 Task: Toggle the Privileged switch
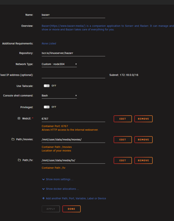point(47,107)
